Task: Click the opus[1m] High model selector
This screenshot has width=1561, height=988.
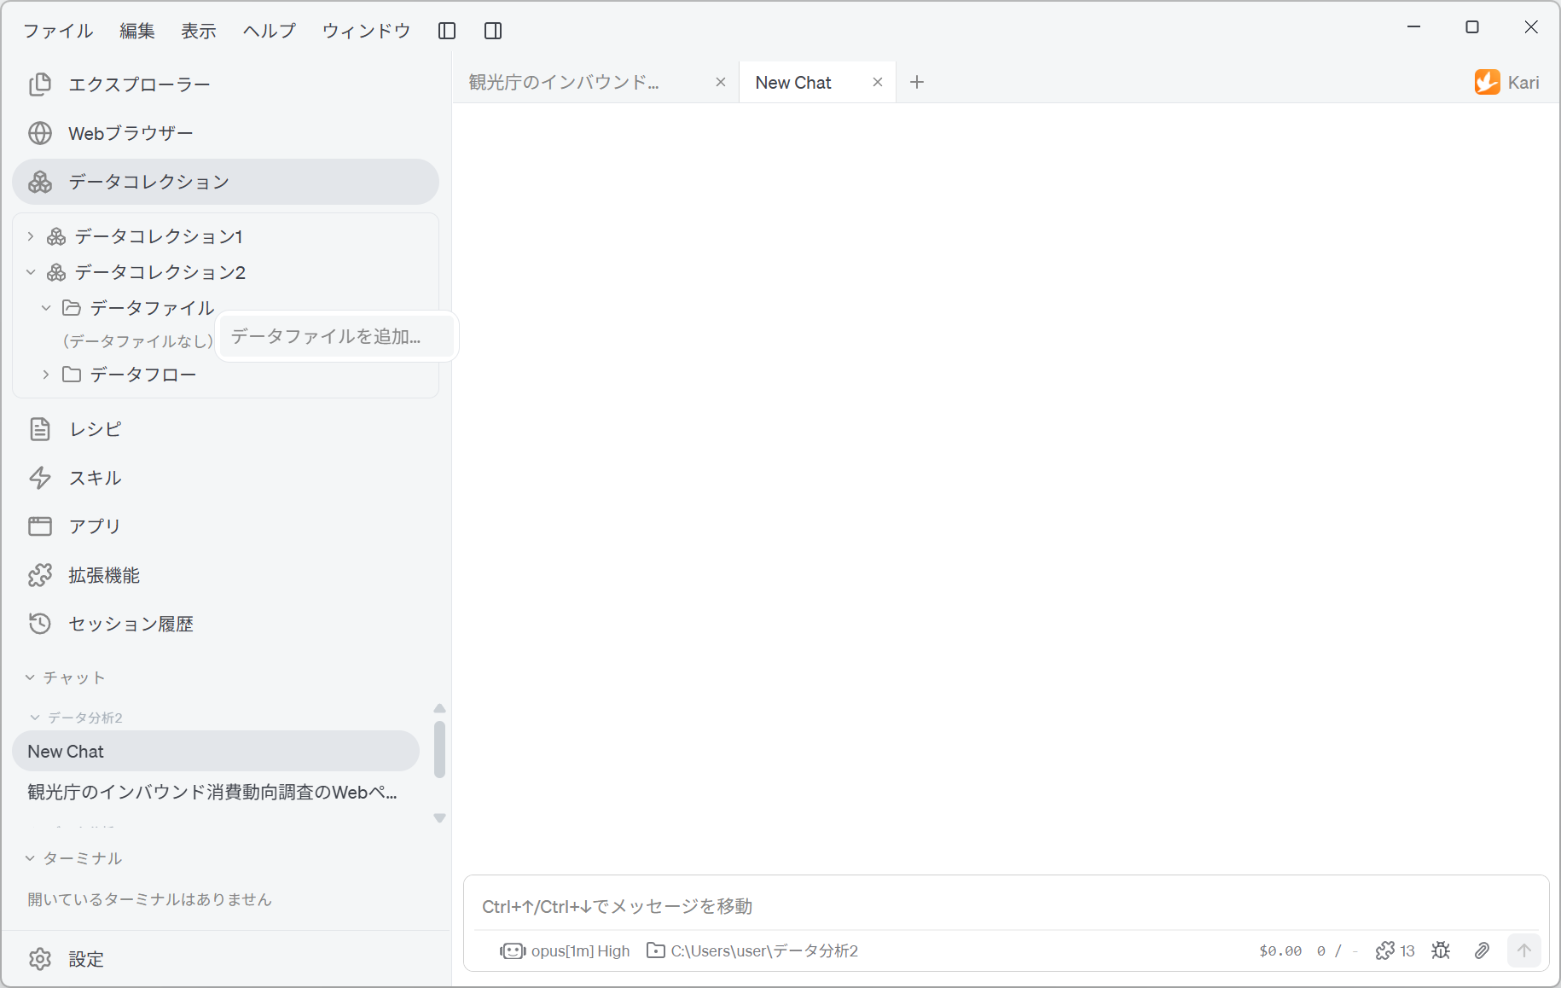Action: pyautogui.click(x=565, y=950)
